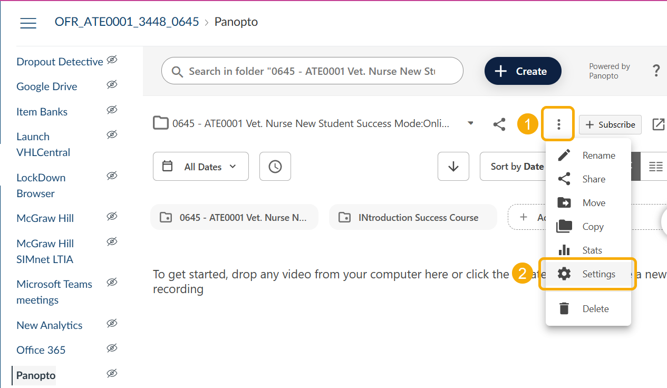Open the Sort by Date dropdown
The image size is (667, 388).
pos(513,167)
